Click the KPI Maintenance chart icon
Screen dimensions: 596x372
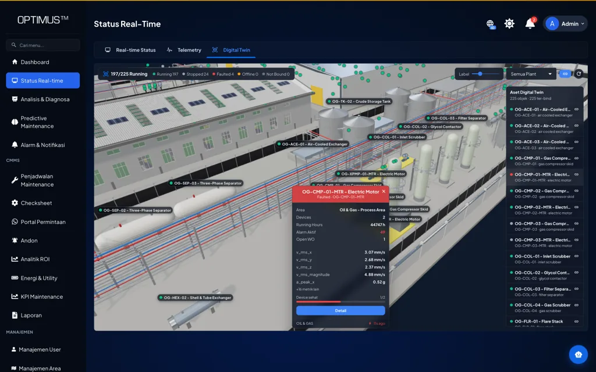(15, 296)
